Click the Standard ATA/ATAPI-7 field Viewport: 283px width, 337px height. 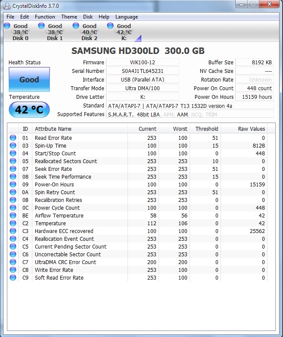(190, 106)
